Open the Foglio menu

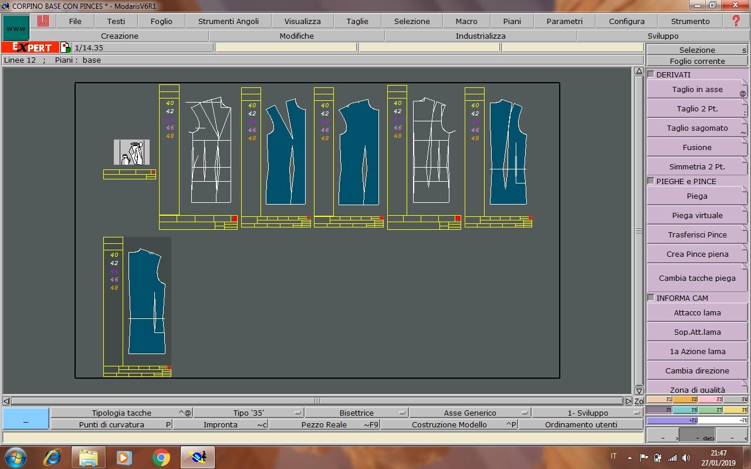[x=161, y=21]
